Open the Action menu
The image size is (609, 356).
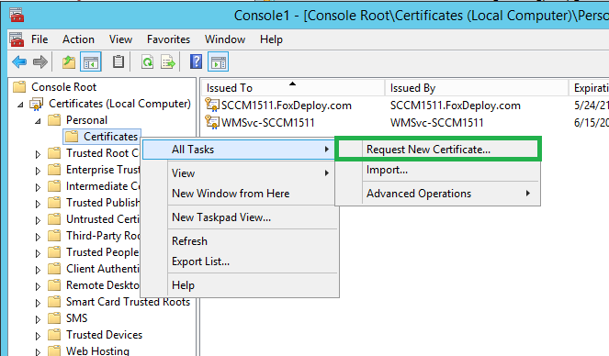(78, 39)
